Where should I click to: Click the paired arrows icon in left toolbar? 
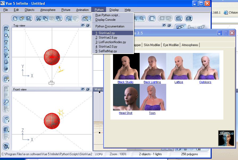[6, 129]
